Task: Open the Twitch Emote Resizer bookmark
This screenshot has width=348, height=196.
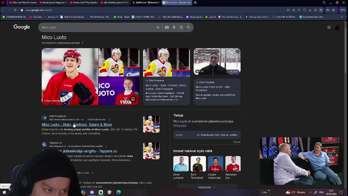Action: click(x=72, y=17)
